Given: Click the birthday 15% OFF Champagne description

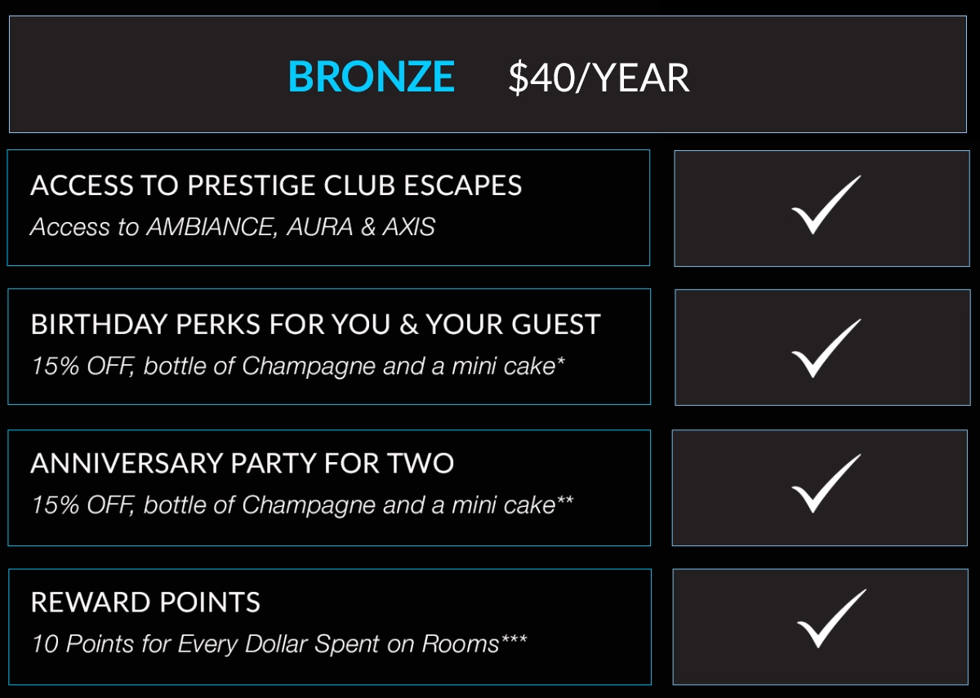Looking at the screenshot, I should click(x=292, y=366).
